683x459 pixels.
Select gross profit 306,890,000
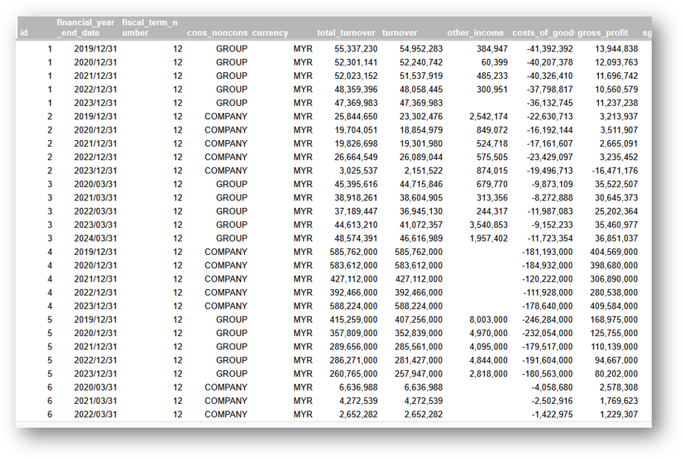click(614, 279)
